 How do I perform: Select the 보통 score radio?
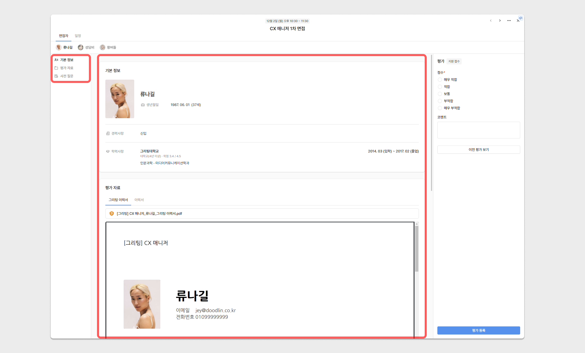[x=440, y=94]
